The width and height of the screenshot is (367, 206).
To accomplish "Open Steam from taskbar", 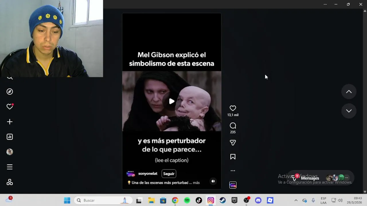I will (222, 200).
